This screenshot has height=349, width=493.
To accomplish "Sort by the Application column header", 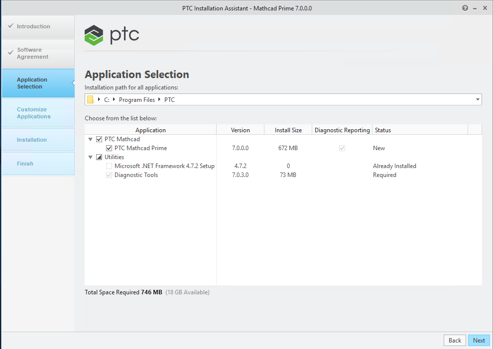I will click(x=150, y=130).
